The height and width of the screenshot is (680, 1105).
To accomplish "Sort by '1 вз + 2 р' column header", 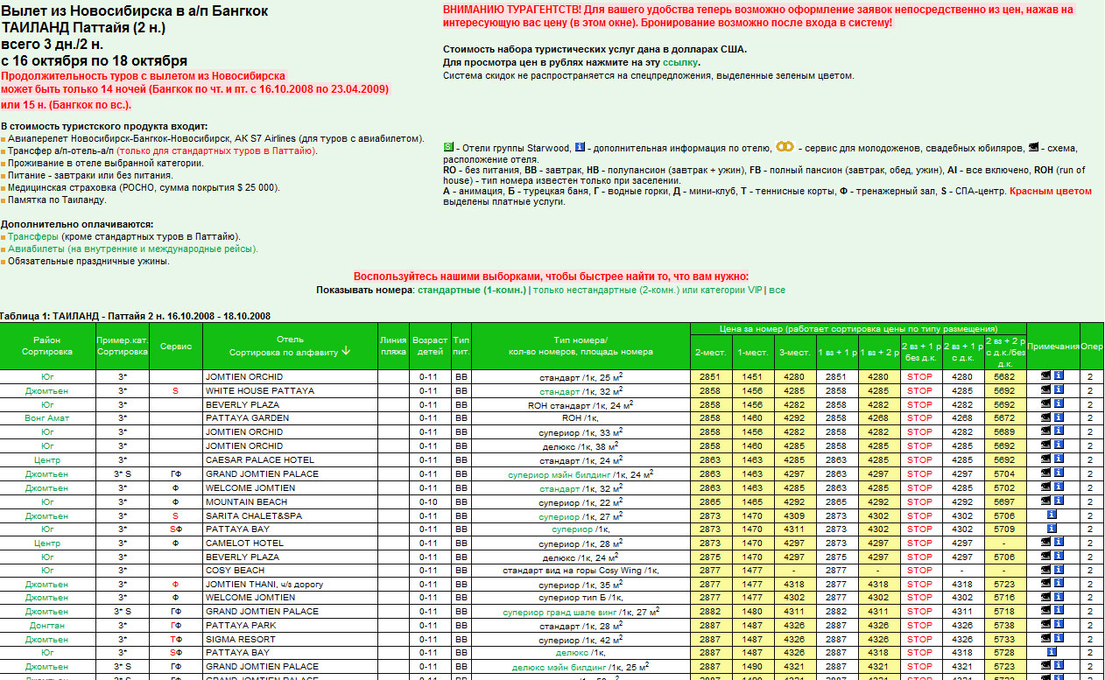I will click(x=878, y=352).
